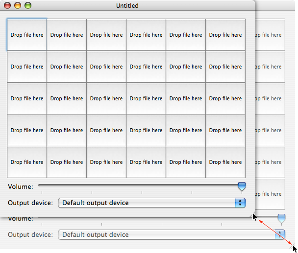This screenshot has height=253, width=298.
Task: Click row three, column five Drop file here cell
Action: pos(186,98)
